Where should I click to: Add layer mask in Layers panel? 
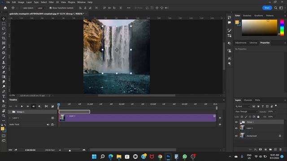(x=260, y=149)
